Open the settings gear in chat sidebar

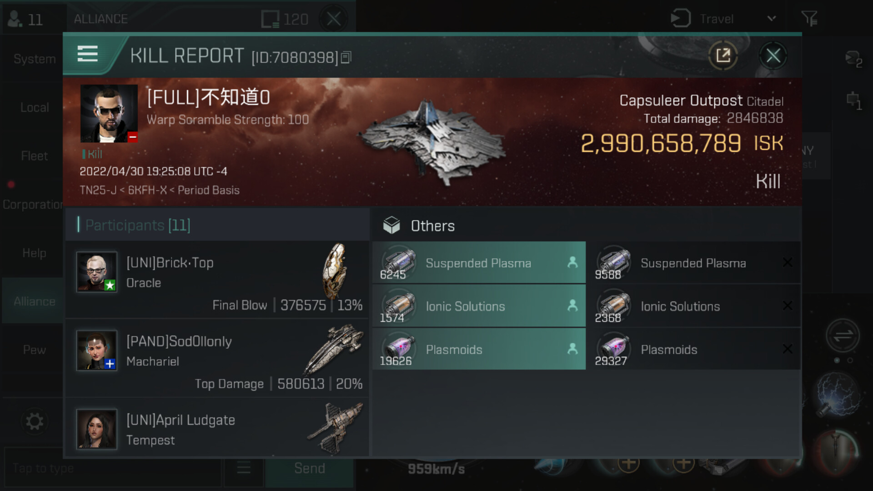click(35, 421)
